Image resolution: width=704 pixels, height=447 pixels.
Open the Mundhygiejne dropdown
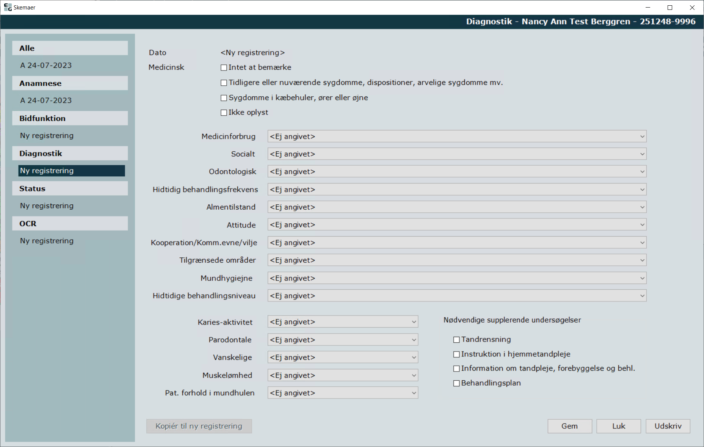point(457,278)
